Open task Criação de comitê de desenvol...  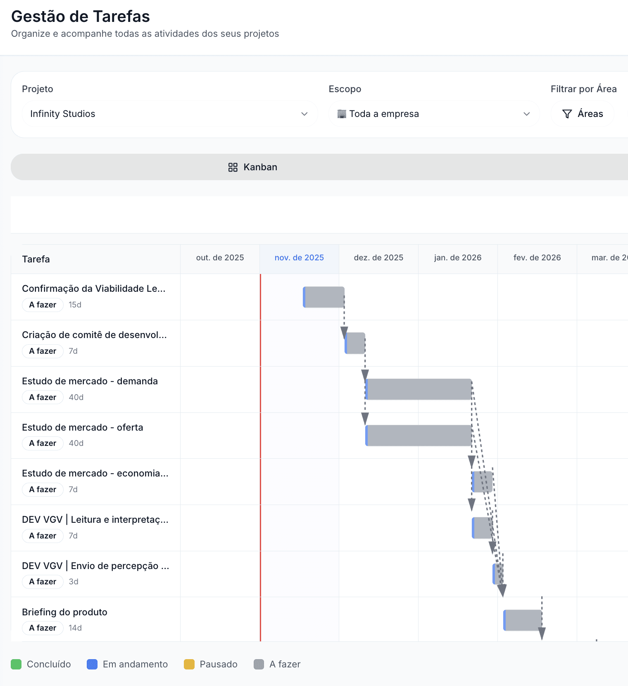coord(94,335)
